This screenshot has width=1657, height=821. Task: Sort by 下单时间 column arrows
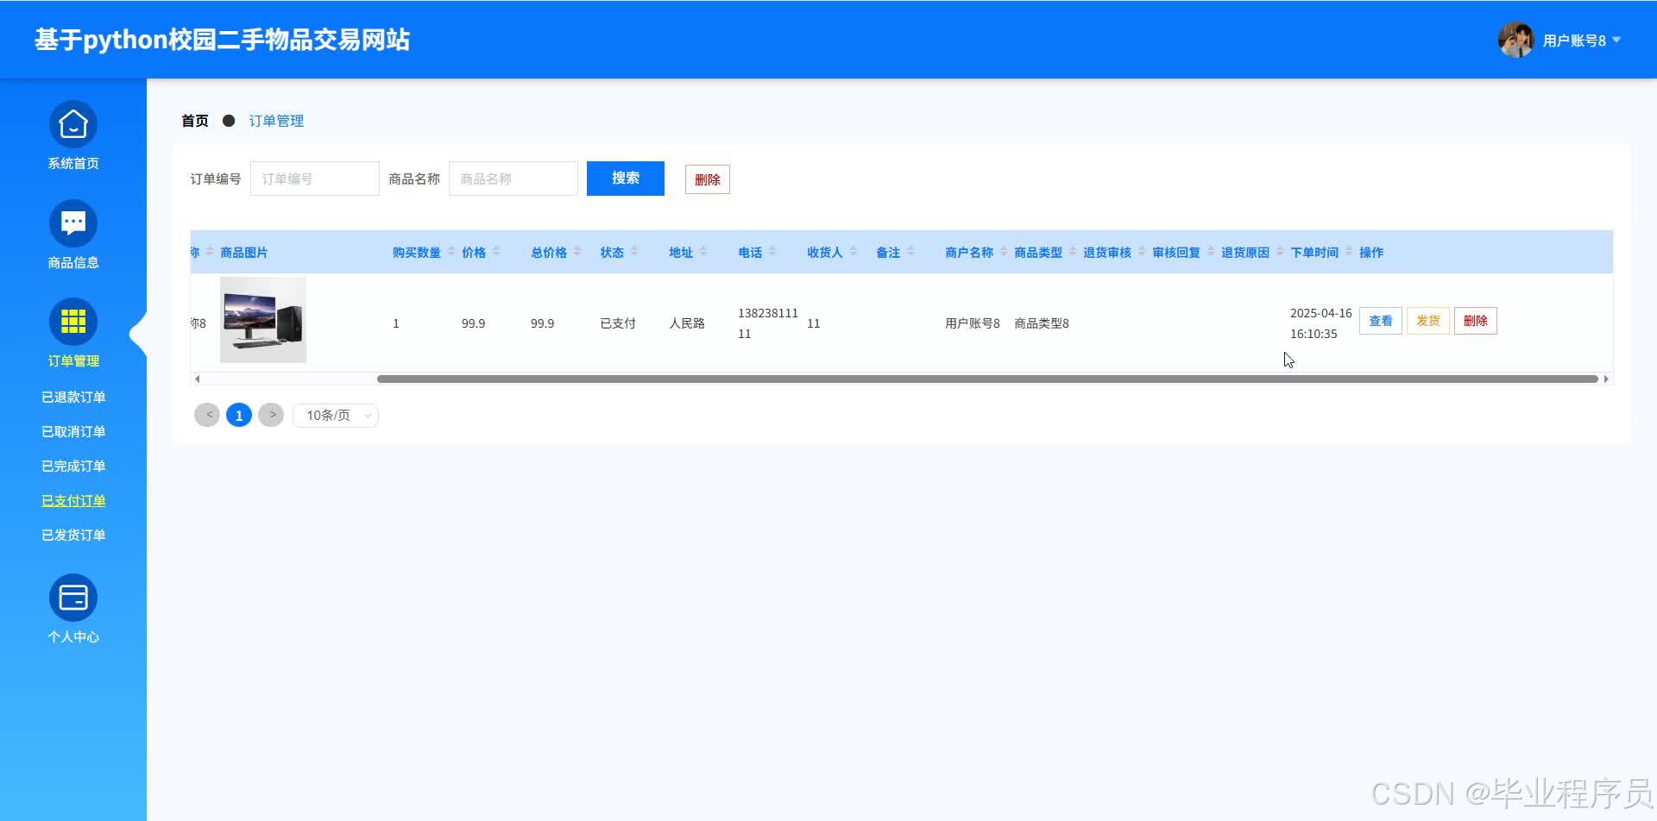(1349, 251)
